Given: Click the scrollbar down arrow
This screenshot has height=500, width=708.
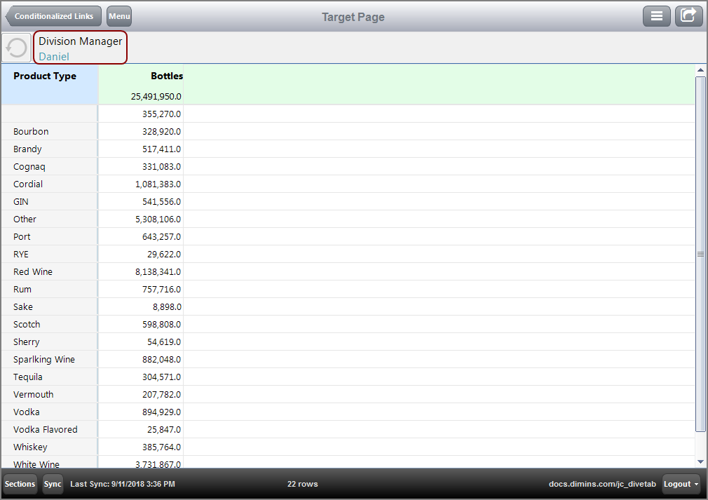Looking at the screenshot, I should [700, 461].
